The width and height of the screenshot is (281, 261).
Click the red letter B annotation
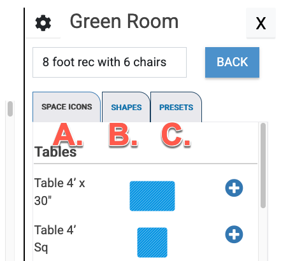pos(124,134)
